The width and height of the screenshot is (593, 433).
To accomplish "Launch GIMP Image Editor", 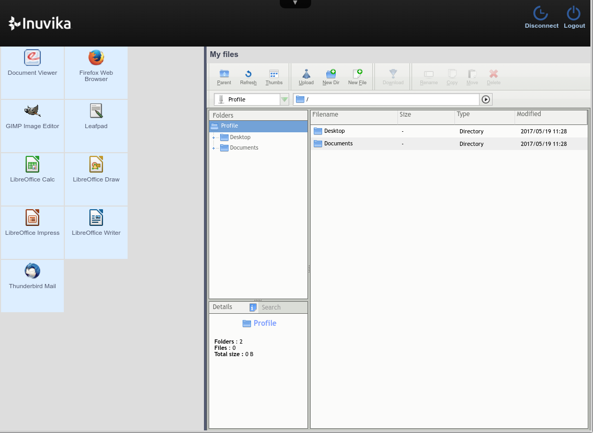I will (x=32, y=116).
